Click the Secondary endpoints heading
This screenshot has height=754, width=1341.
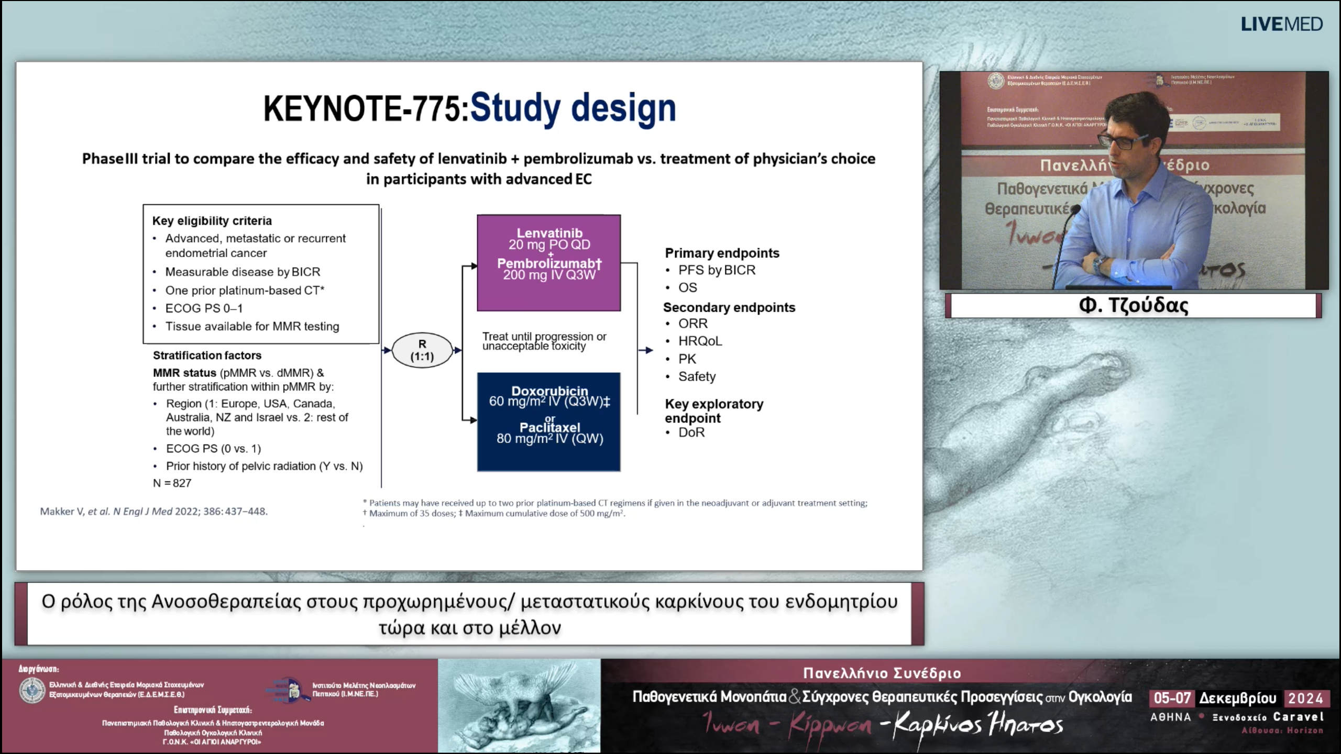[729, 307]
